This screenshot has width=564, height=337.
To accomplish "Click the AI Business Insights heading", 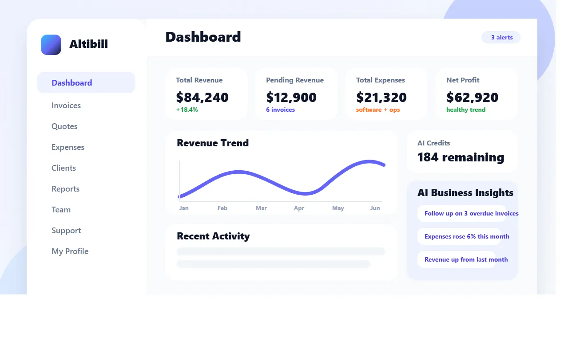I will [465, 192].
